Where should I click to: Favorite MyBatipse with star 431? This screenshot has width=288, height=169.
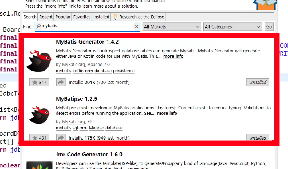click(x=39, y=137)
